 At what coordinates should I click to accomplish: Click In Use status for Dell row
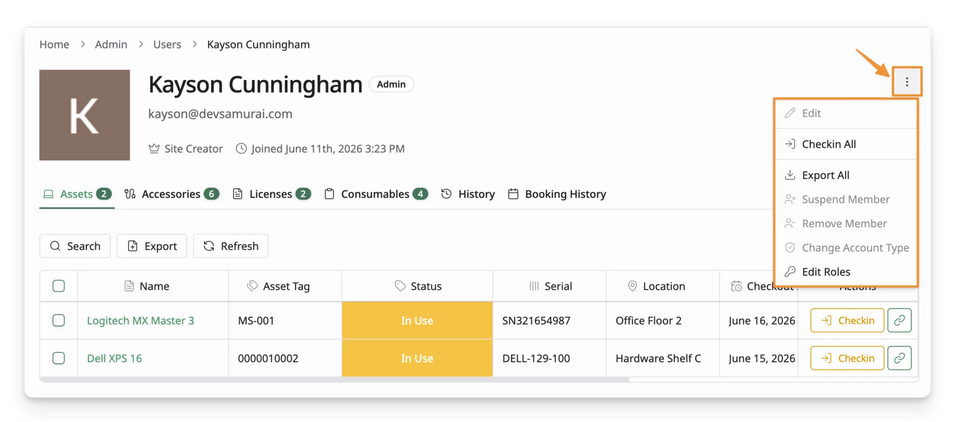pyautogui.click(x=417, y=358)
